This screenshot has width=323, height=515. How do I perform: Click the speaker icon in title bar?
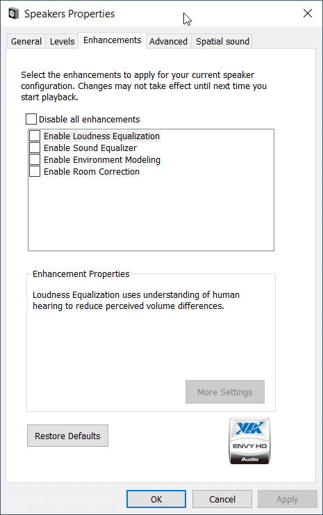click(x=13, y=14)
